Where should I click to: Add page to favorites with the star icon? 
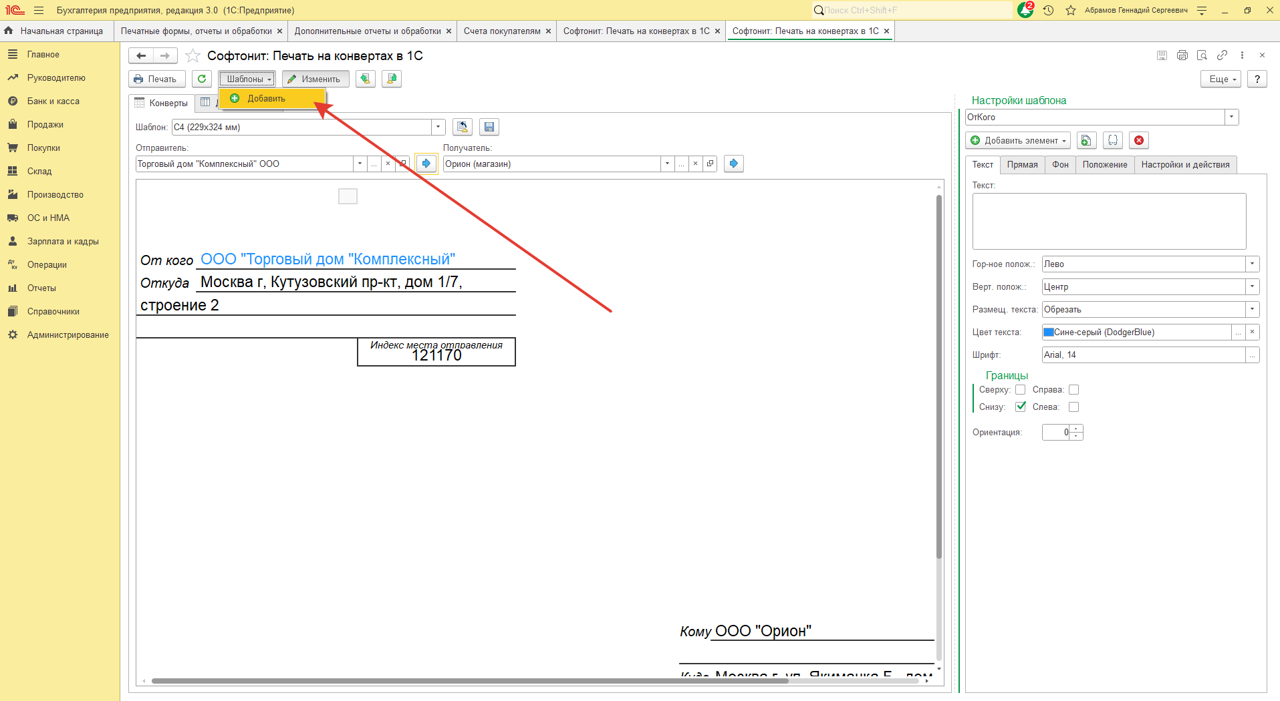[x=193, y=56]
